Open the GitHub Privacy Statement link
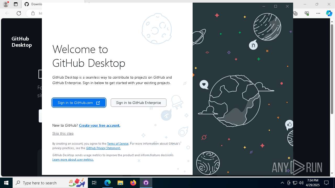 coord(103,148)
